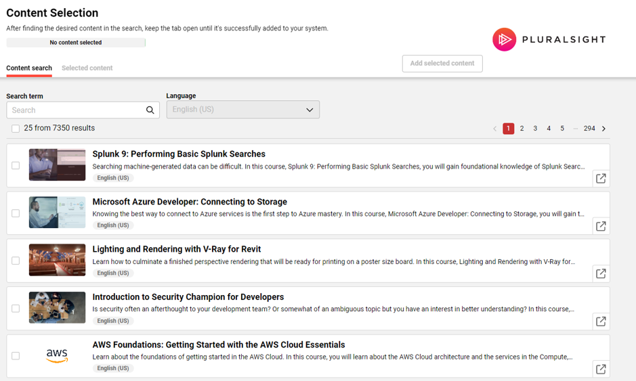The height and width of the screenshot is (381, 636).
Task: Open Splunk 9 course in new window
Action: coord(601,179)
